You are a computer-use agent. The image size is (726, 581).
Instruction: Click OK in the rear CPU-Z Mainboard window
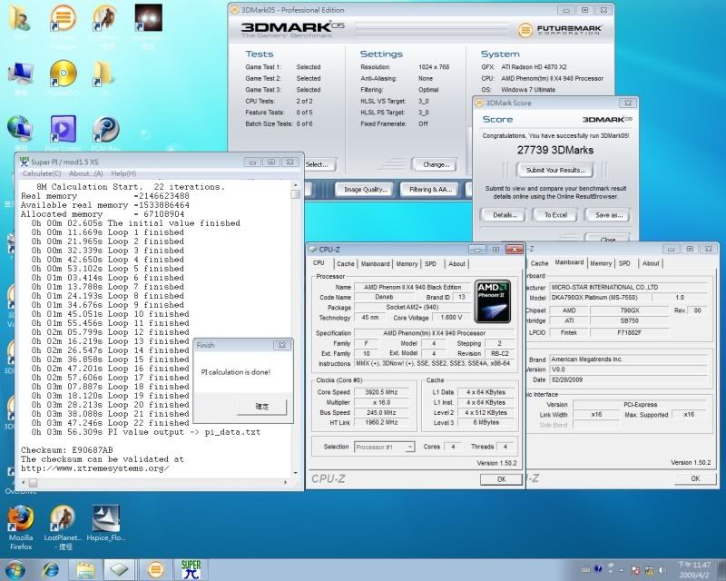pos(695,478)
